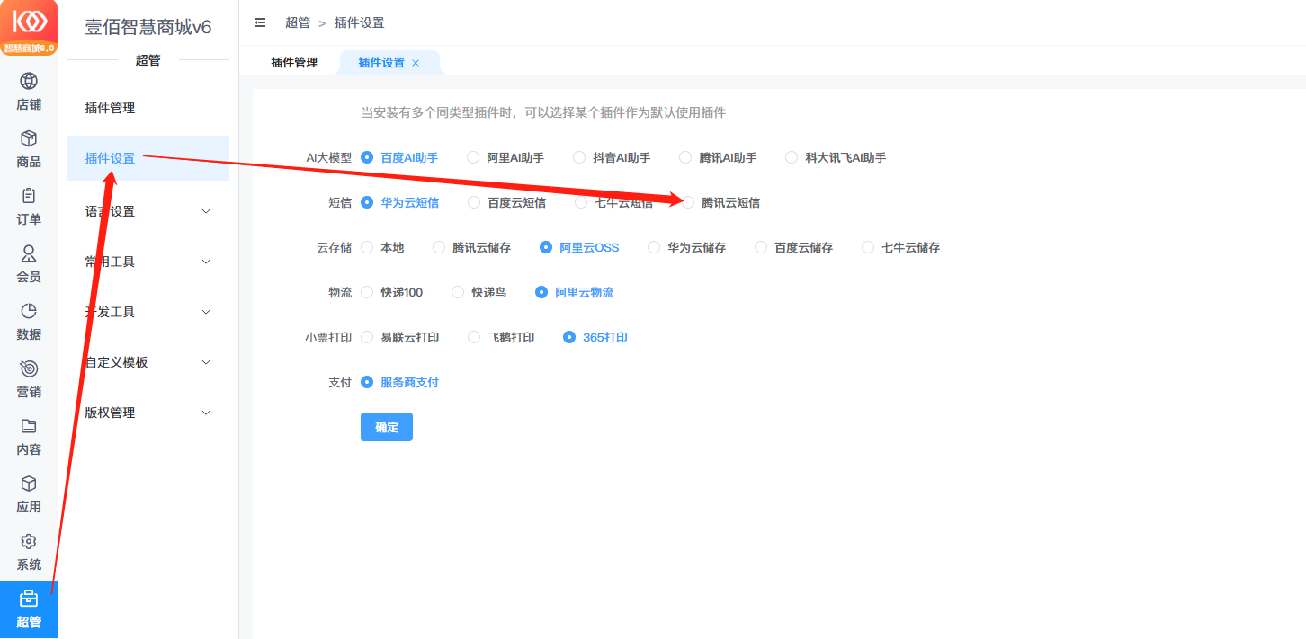1306x639 pixels.
Task: Expand the 常用工具 menu chevron
Action: tap(206, 262)
